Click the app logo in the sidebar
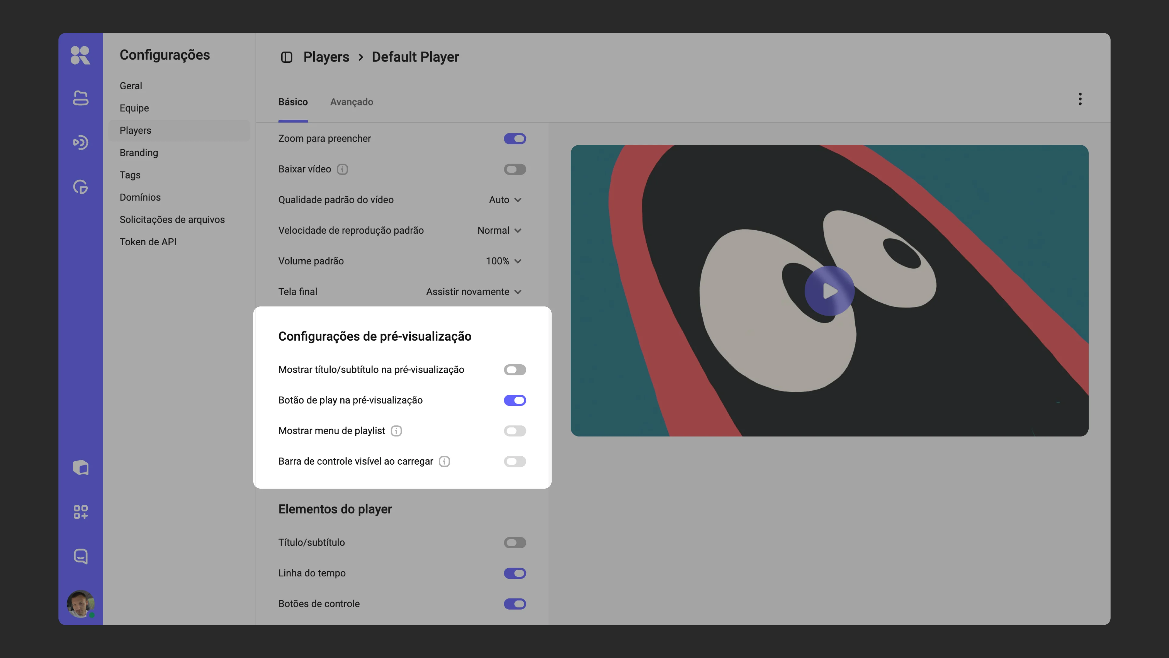 click(x=80, y=55)
